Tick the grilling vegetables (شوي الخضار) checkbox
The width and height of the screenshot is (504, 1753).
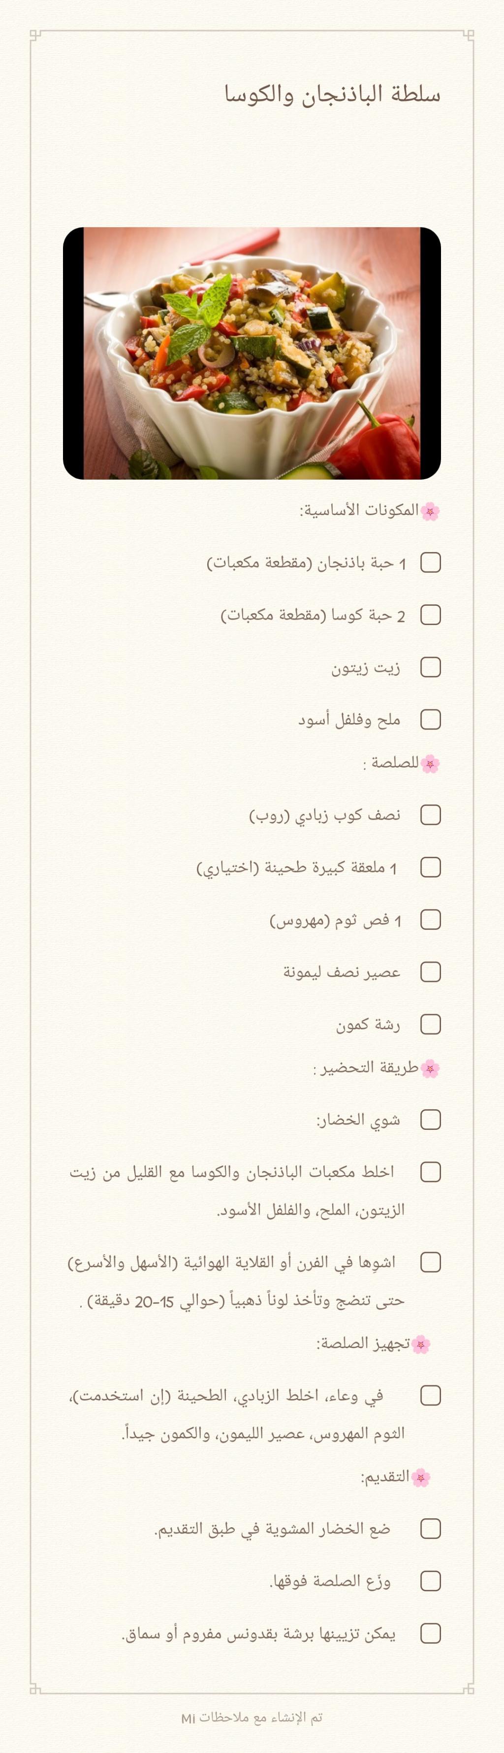click(430, 1120)
